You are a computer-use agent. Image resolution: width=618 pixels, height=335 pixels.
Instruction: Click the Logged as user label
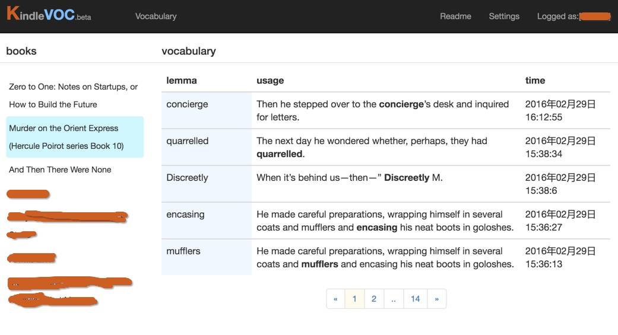(573, 16)
